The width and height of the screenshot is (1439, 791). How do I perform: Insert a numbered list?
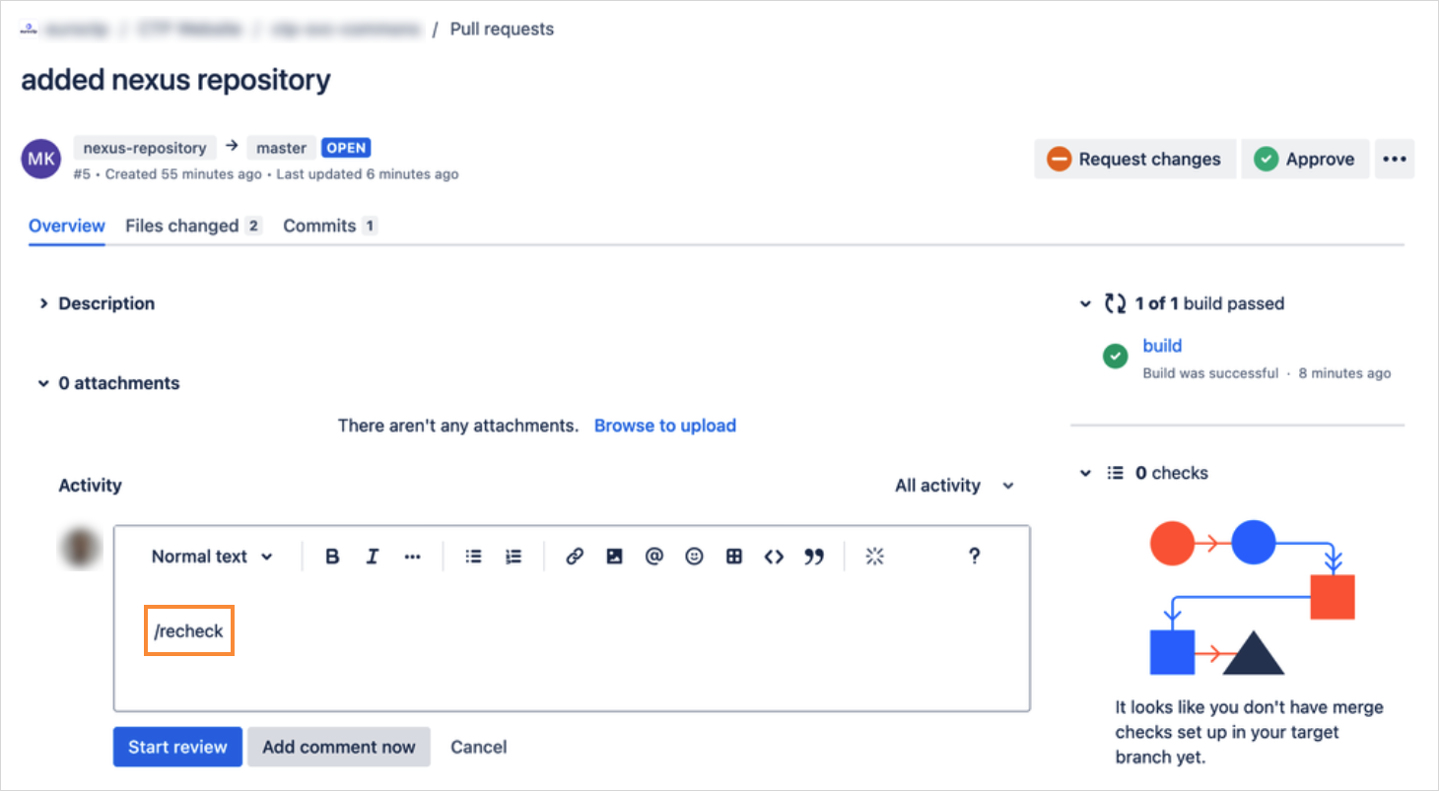[514, 556]
